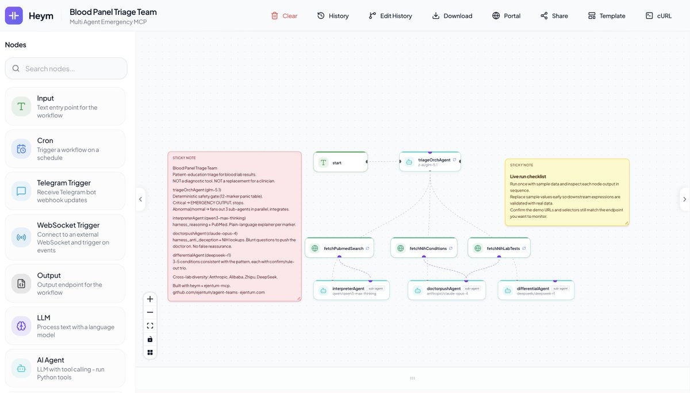This screenshot has height=393, width=690.
Task: Fit the workflow to view
Action: pos(150,326)
